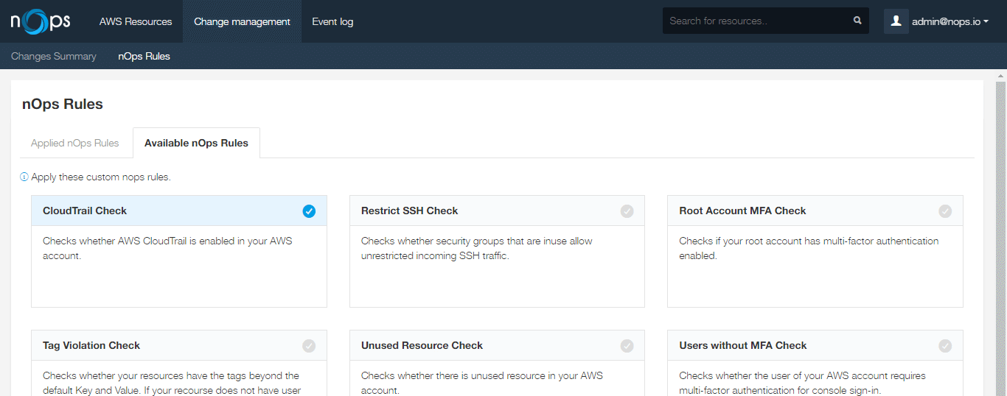Open the Change management menu
This screenshot has width=1007, height=396.
click(x=242, y=21)
